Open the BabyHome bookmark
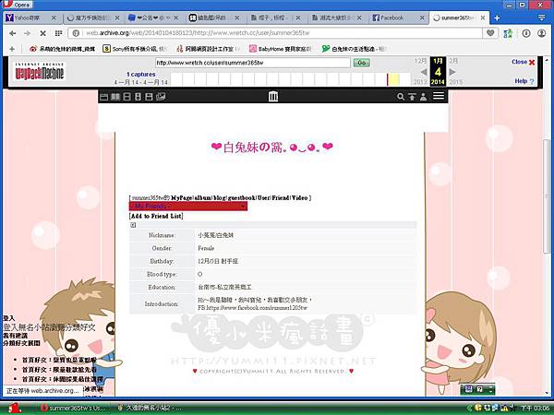Viewport: 554px width, 415px height. click(280, 49)
